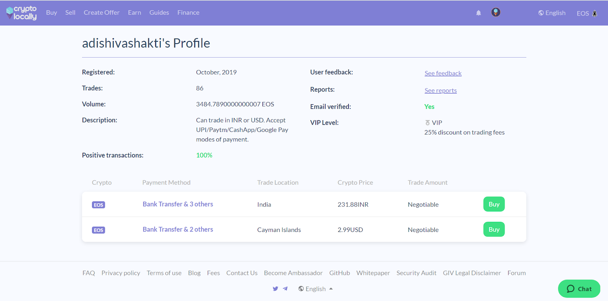Open the Chat widget
Screen dimensions: 608x301
(579, 289)
